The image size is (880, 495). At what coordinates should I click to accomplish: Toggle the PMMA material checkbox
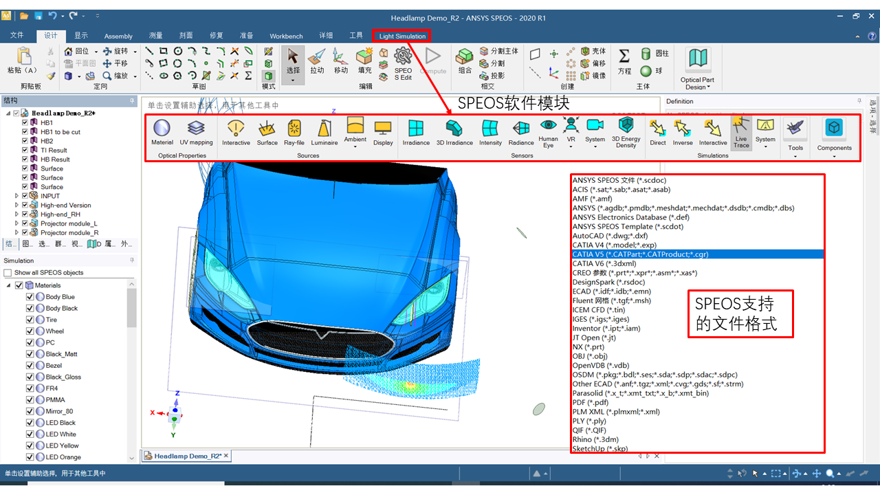(30, 399)
